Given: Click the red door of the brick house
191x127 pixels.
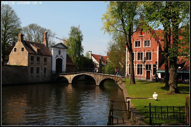Looking at the screenshot, I should [x=148, y=75].
